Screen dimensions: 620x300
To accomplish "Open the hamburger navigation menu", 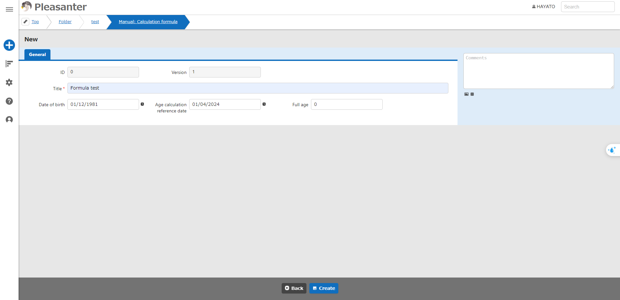I will (x=9, y=9).
